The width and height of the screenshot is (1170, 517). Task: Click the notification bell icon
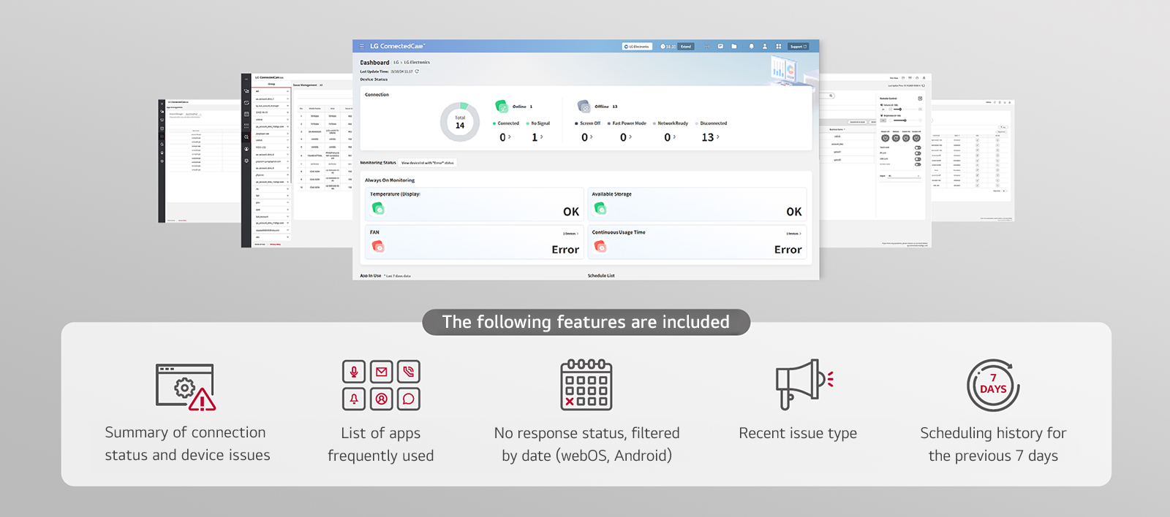coord(751,46)
